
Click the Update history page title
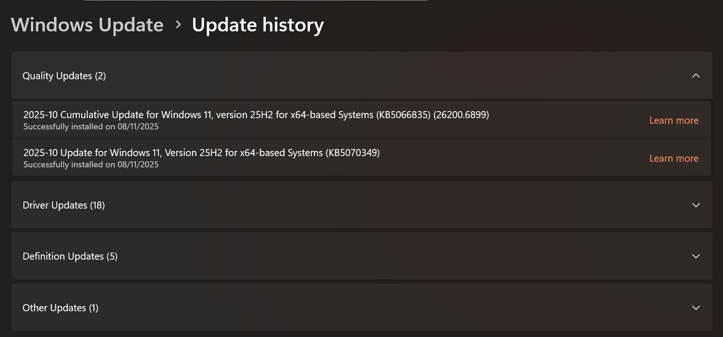click(258, 25)
